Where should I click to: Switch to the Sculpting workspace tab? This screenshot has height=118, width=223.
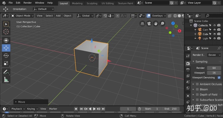click(x=92, y=3)
